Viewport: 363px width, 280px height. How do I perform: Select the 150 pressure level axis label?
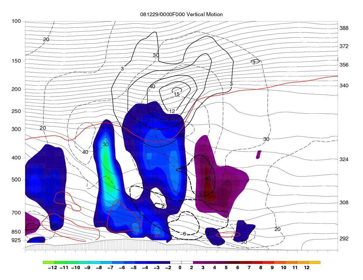(x=16, y=61)
